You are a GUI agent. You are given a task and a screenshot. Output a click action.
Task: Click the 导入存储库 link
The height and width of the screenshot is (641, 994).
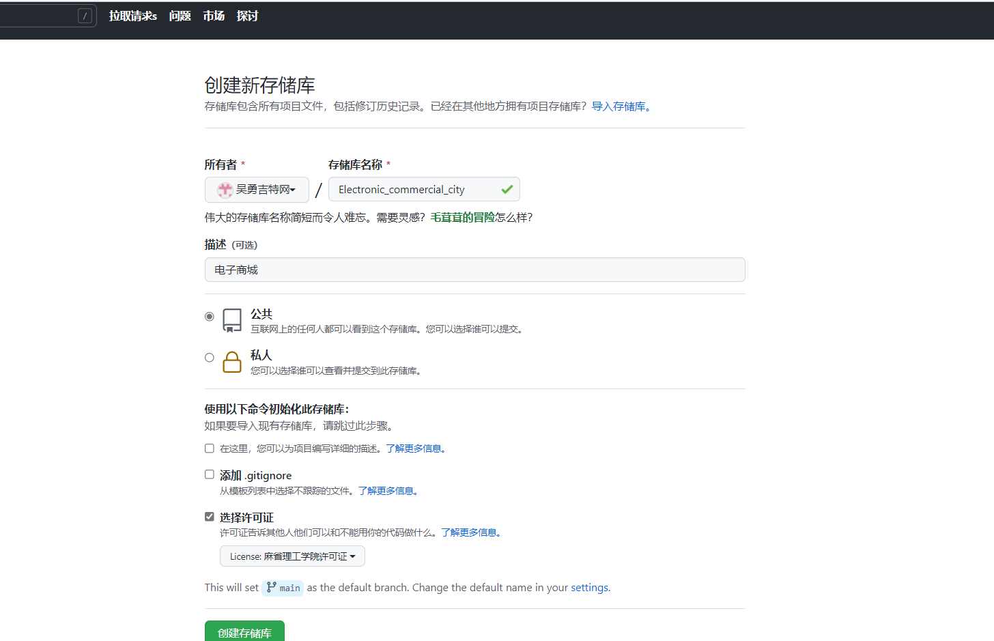(x=619, y=106)
